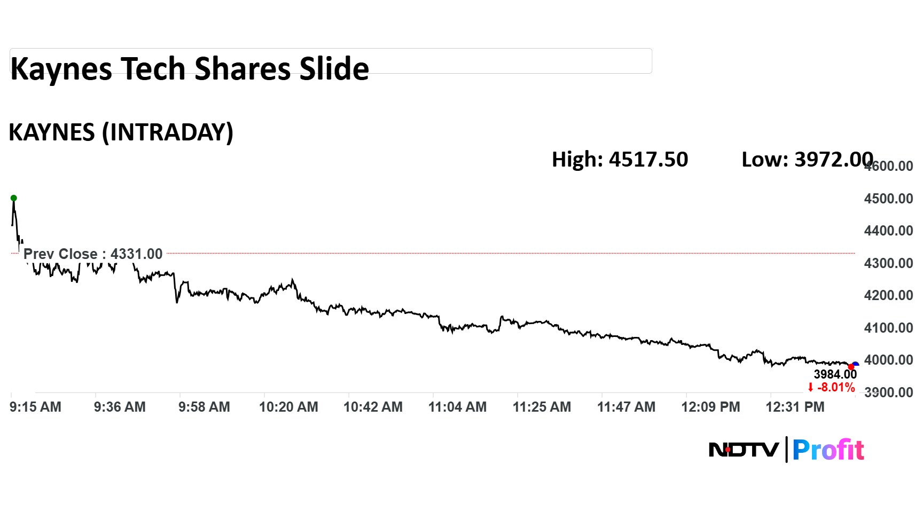This screenshot has height=519, width=923.
Task: Click the 9:15 AM time axis label
Action: [x=35, y=407]
